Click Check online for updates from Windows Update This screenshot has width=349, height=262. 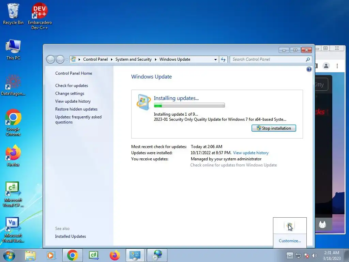[233, 165]
